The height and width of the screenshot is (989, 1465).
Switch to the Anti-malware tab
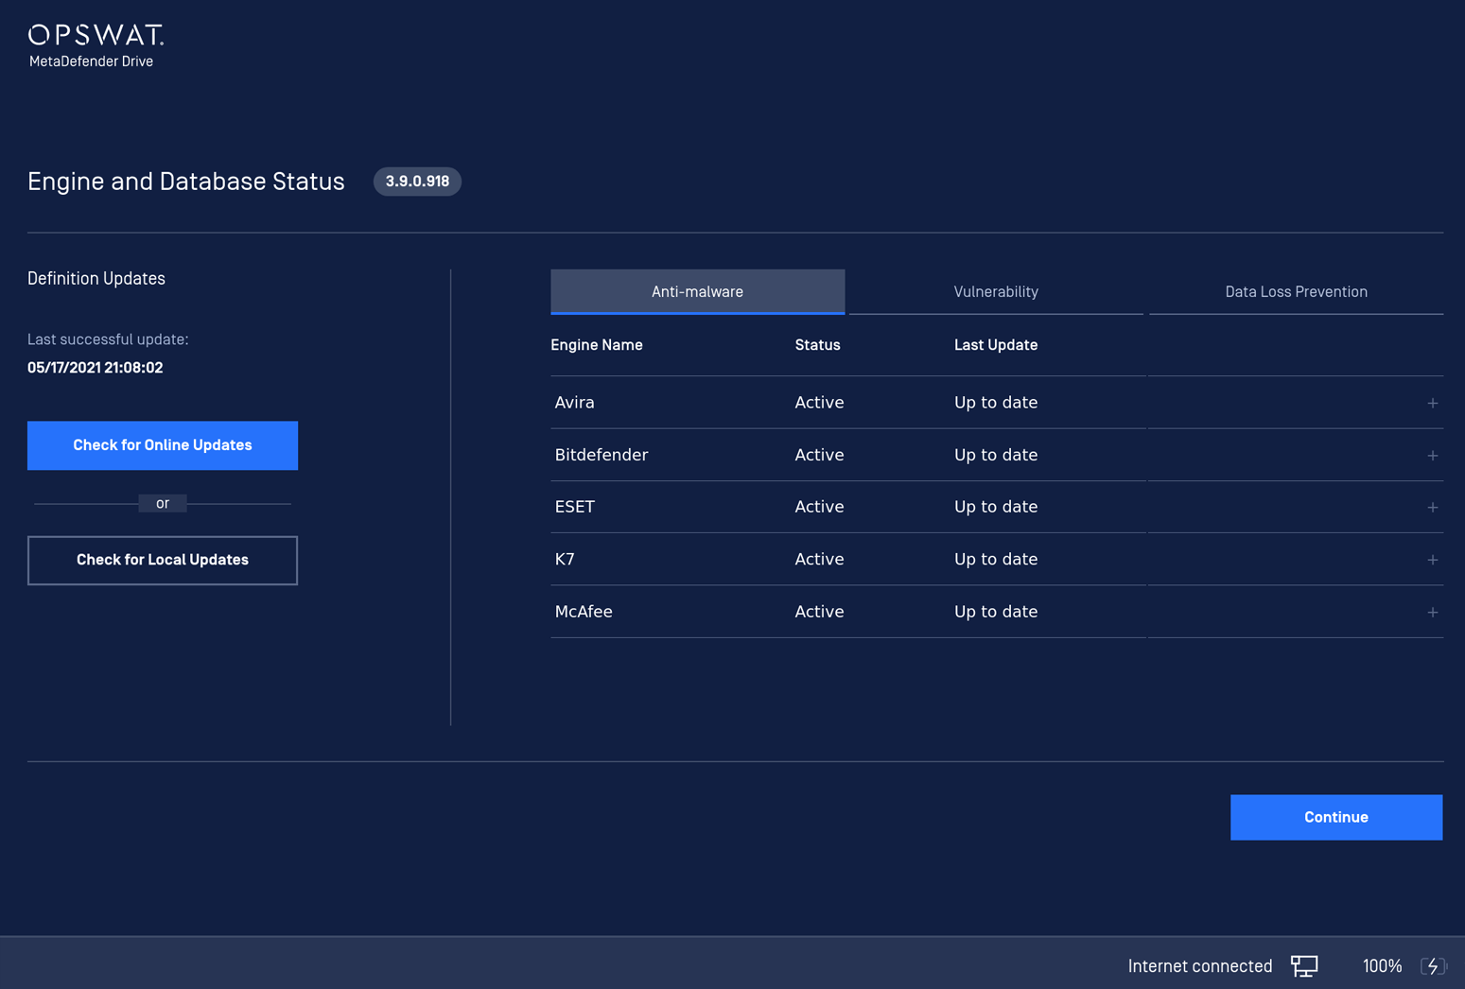point(697,291)
